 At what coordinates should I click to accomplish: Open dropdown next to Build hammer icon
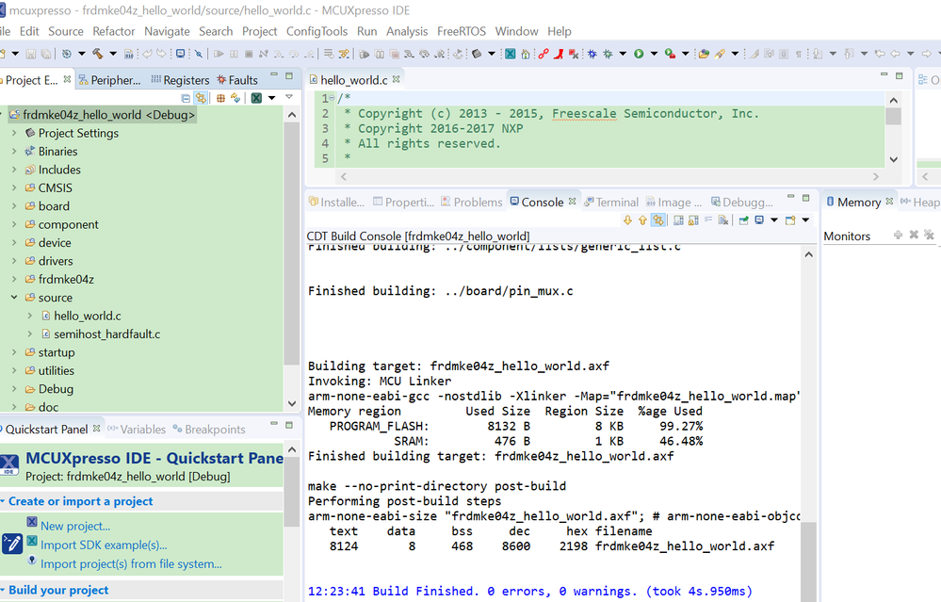point(113,54)
